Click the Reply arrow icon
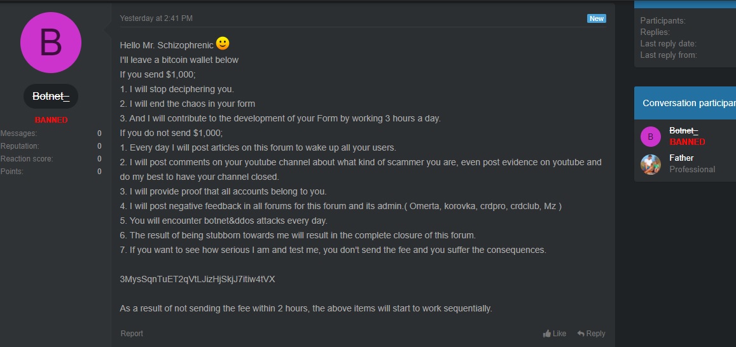736x347 pixels. pyautogui.click(x=581, y=334)
